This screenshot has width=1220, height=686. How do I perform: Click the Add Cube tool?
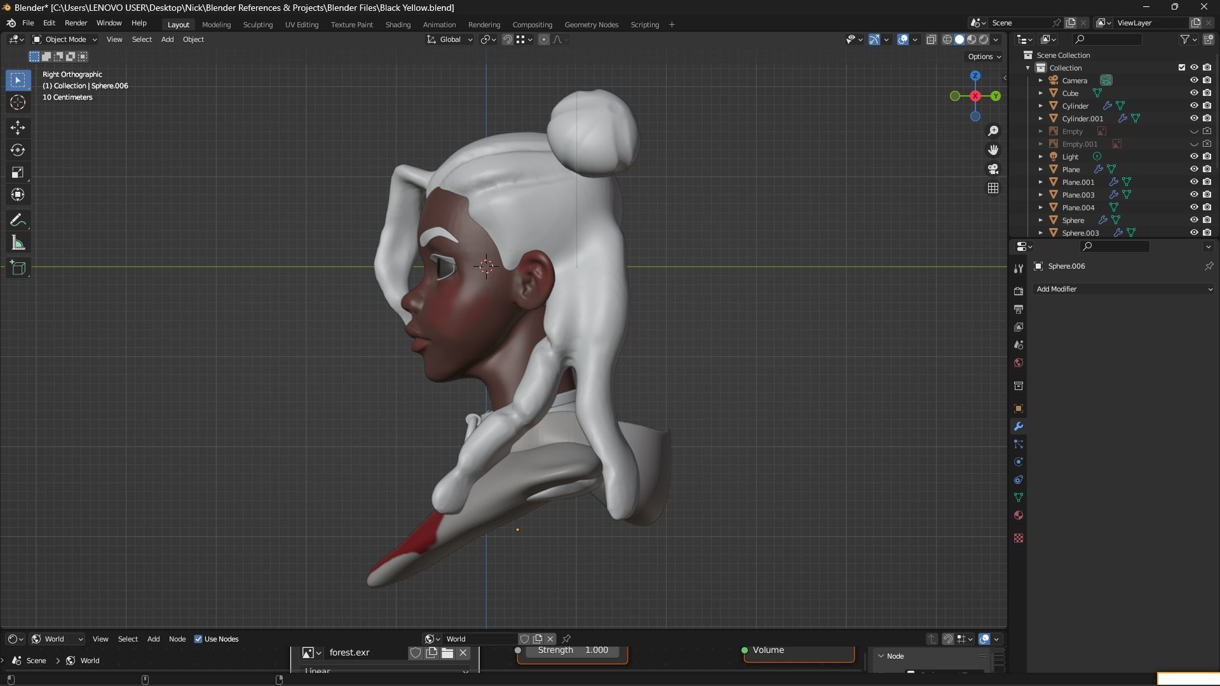[x=18, y=268]
